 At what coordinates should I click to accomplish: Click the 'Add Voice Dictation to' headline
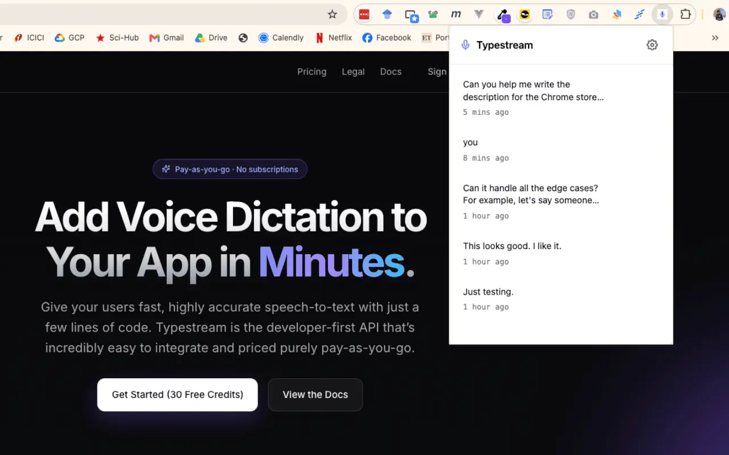[x=231, y=217]
